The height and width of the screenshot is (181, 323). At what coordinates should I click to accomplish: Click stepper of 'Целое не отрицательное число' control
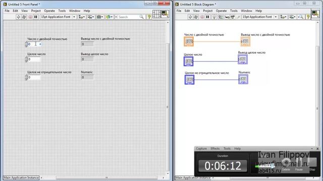coord(26,77)
